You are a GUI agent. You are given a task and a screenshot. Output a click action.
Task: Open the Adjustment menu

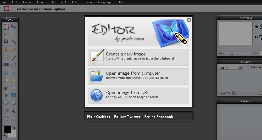click(x=58, y=2)
